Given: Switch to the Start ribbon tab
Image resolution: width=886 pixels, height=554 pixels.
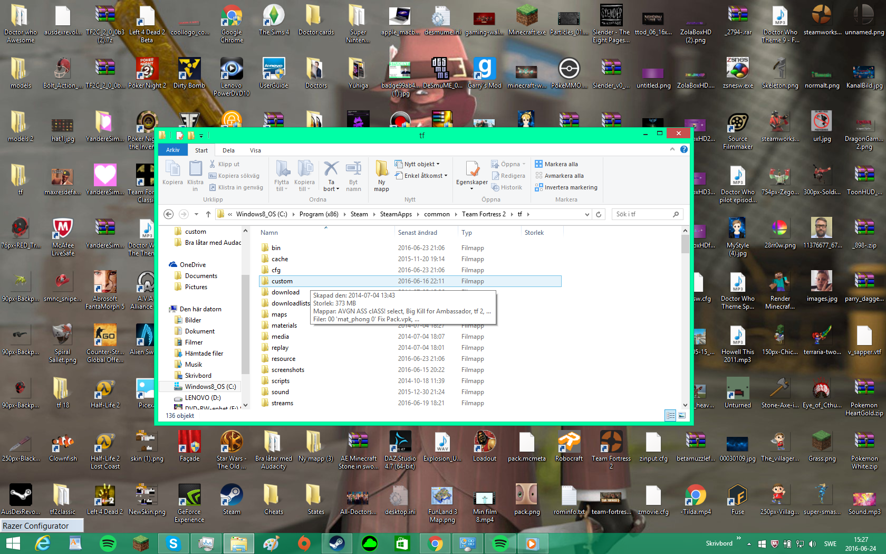Looking at the screenshot, I should (201, 150).
